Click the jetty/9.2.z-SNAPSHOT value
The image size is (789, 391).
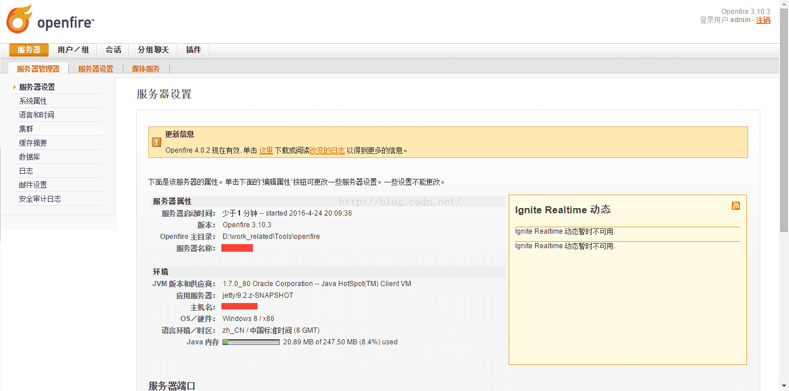tap(258, 295)
